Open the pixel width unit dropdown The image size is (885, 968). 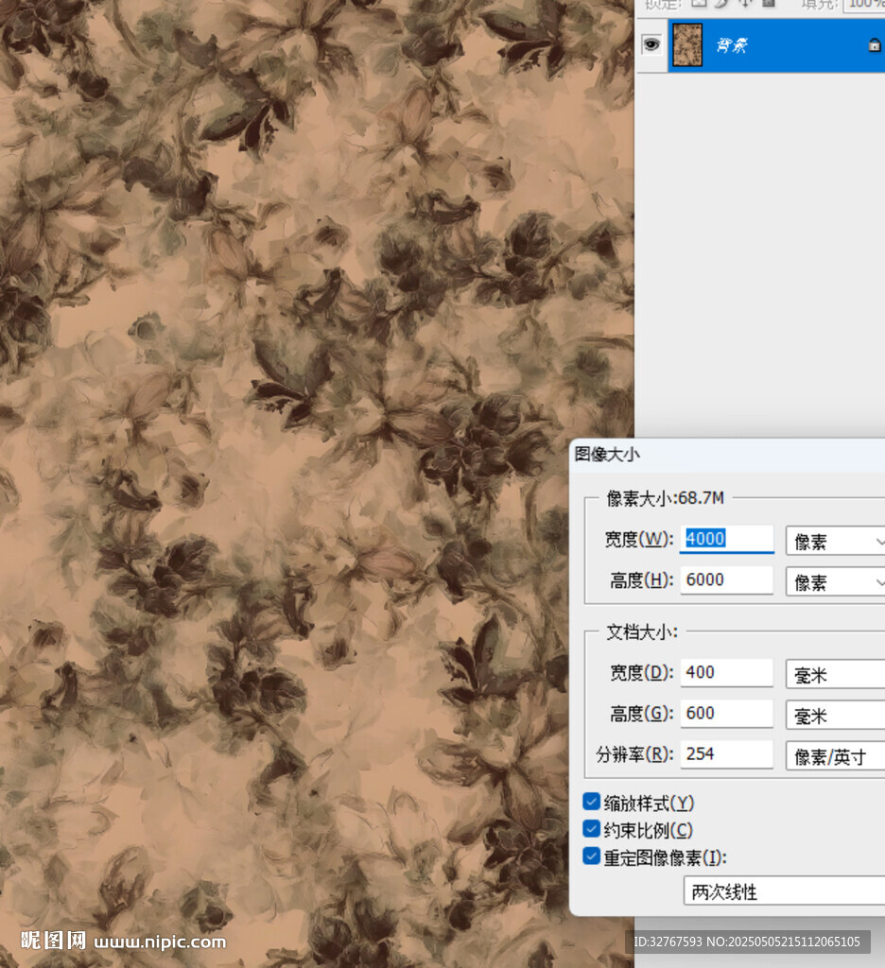(836, 541)
